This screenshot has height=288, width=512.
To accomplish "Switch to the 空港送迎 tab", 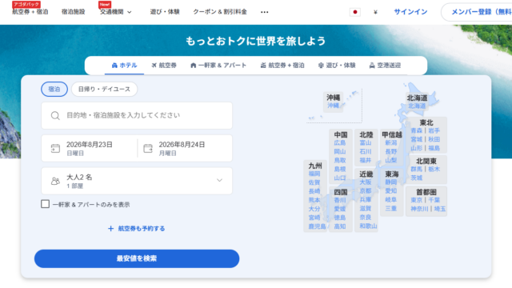I will click(385, 66).
